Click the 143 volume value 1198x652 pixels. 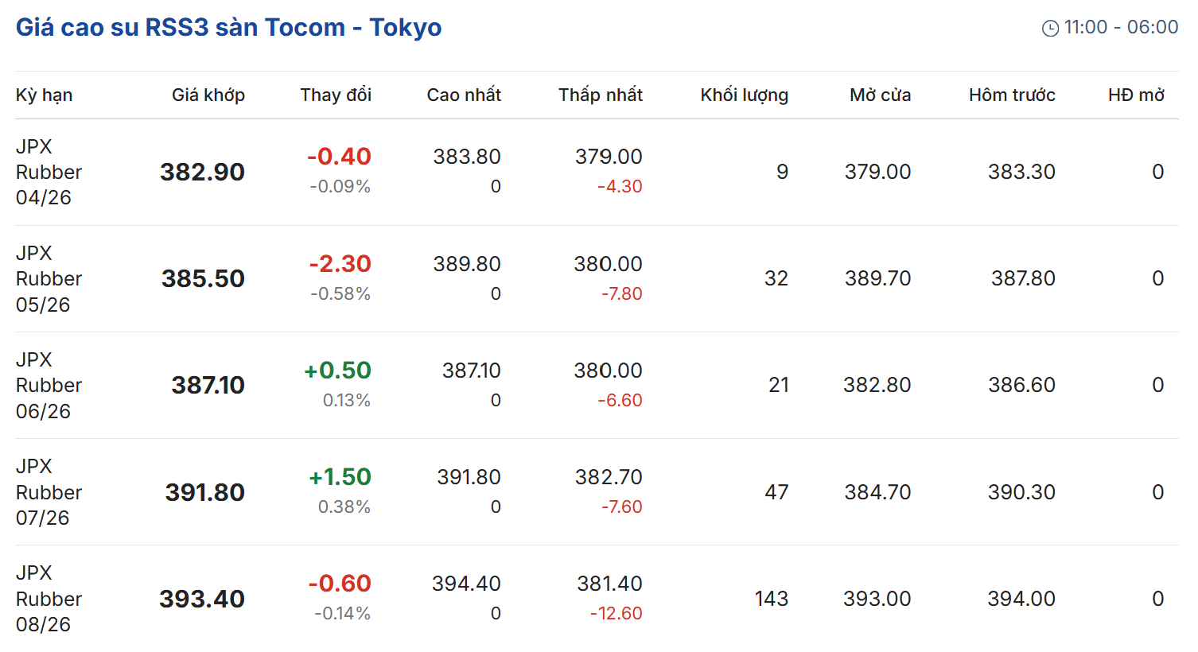[771, 599]
